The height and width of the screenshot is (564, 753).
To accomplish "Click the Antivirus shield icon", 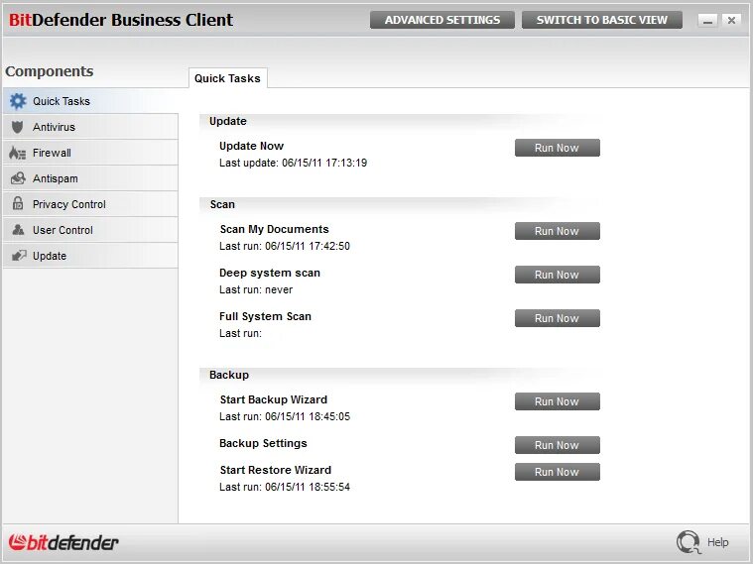I will tap(17, 127).
